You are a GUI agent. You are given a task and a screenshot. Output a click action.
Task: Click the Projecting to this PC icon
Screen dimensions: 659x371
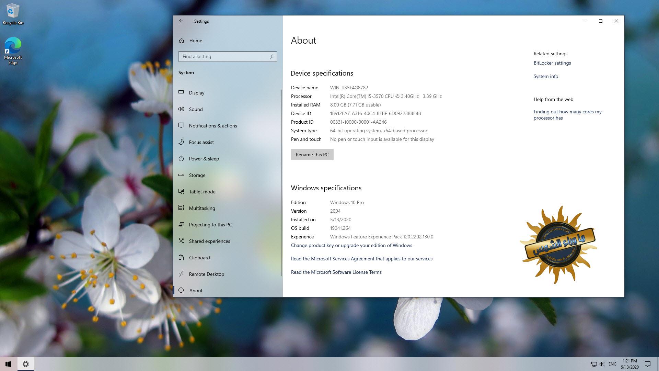coord(181,224)
